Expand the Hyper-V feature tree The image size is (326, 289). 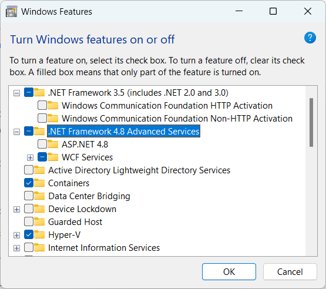click(16, 235)
